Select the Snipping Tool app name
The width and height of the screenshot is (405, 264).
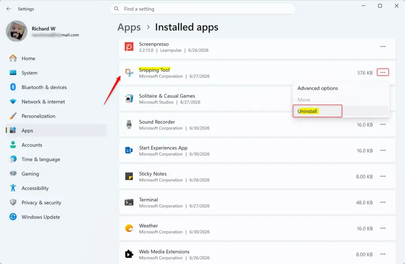click(x=154, y=70)
